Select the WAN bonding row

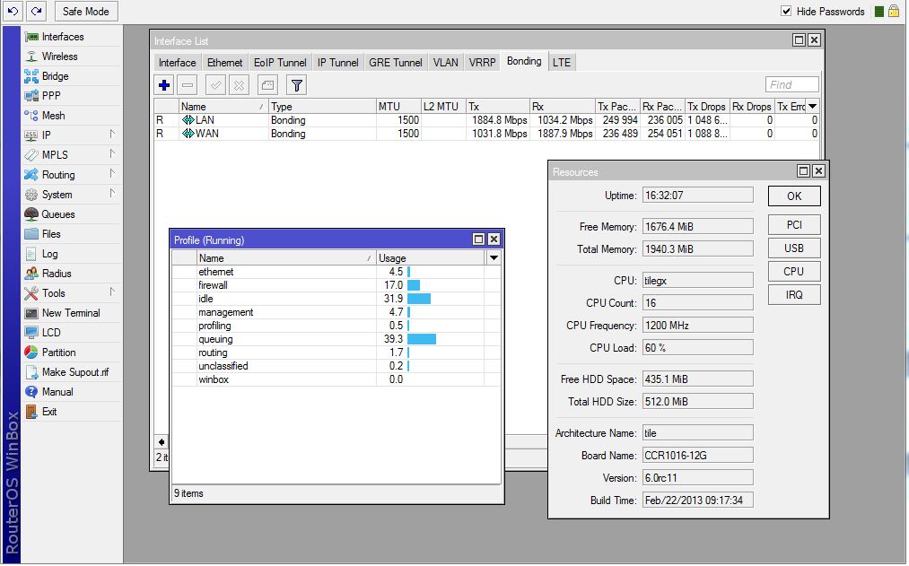point(485,134)
